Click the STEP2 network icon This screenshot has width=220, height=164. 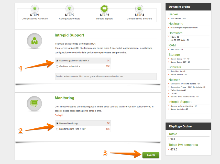(x=70, y=8)
